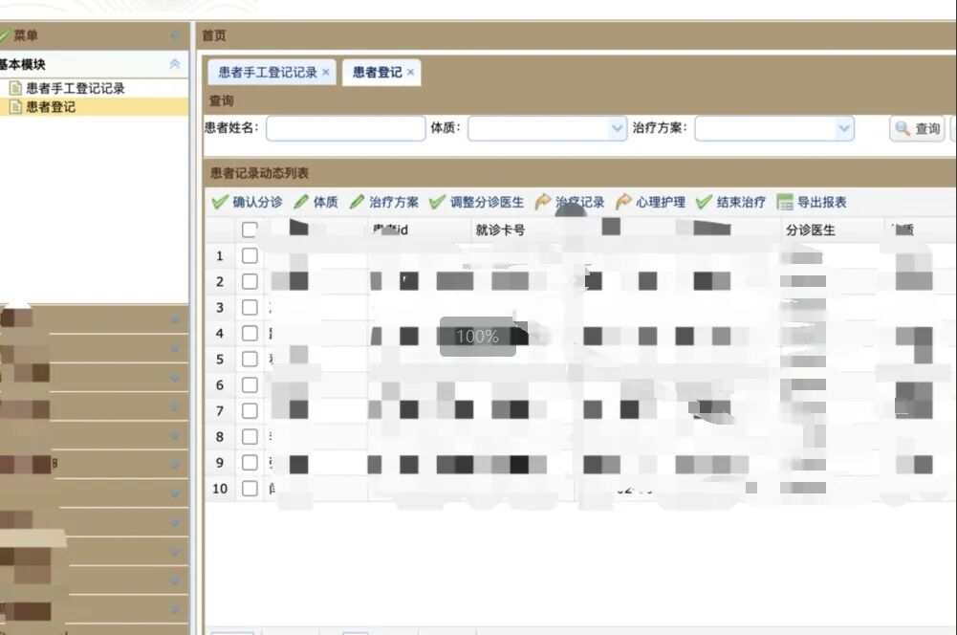Open the 体质 dropdown list
Viewport: 957px width, 635px height.
[617, 128]
